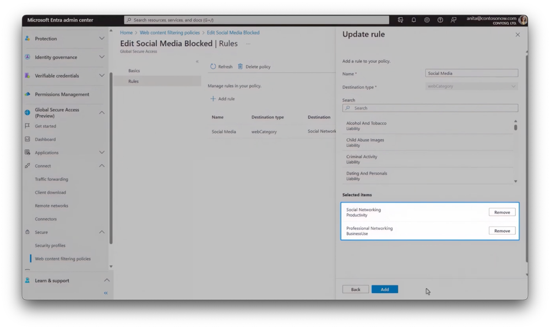Click the Name column header
This screenshot has width=550, height=329.
[x=217, y=117]
